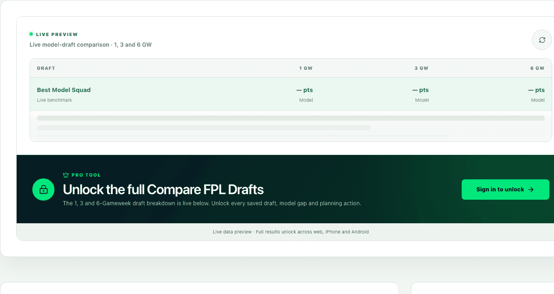Click the 1 GW points value cell
This screenshot has width=554, height=294.
click(x=305, y=90)
